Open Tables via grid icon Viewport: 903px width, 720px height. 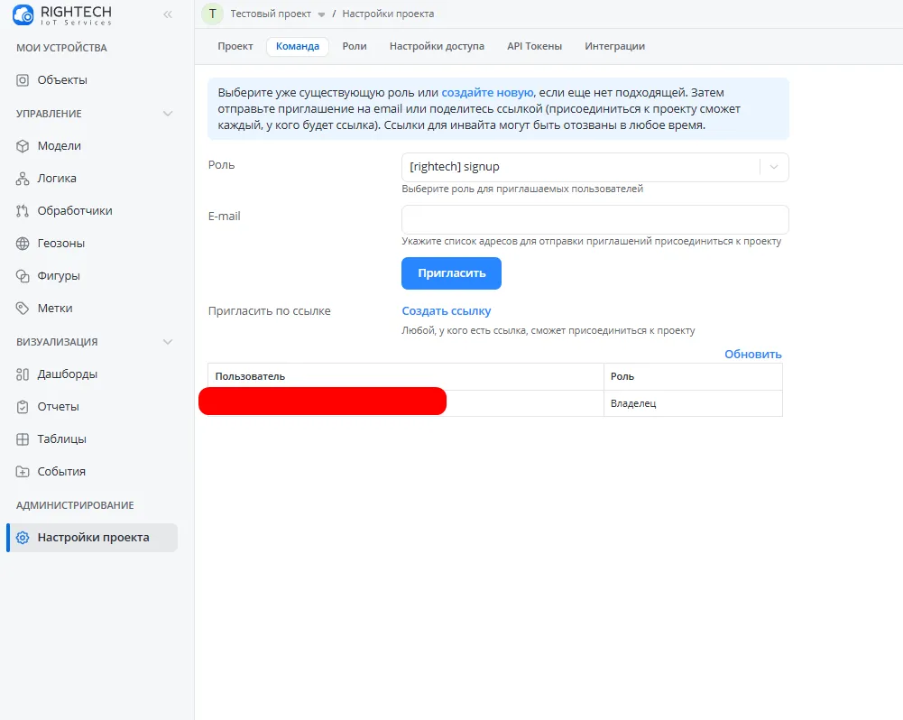click(x=23, y=439)
